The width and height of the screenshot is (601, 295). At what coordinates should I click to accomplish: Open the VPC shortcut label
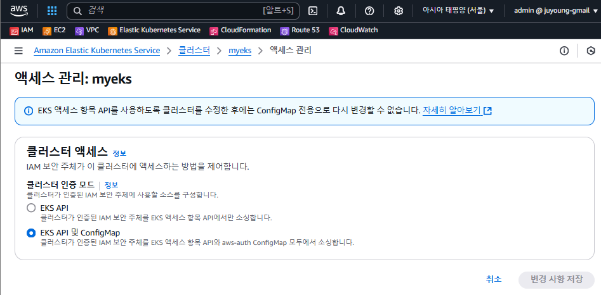[x=93, y=30]
